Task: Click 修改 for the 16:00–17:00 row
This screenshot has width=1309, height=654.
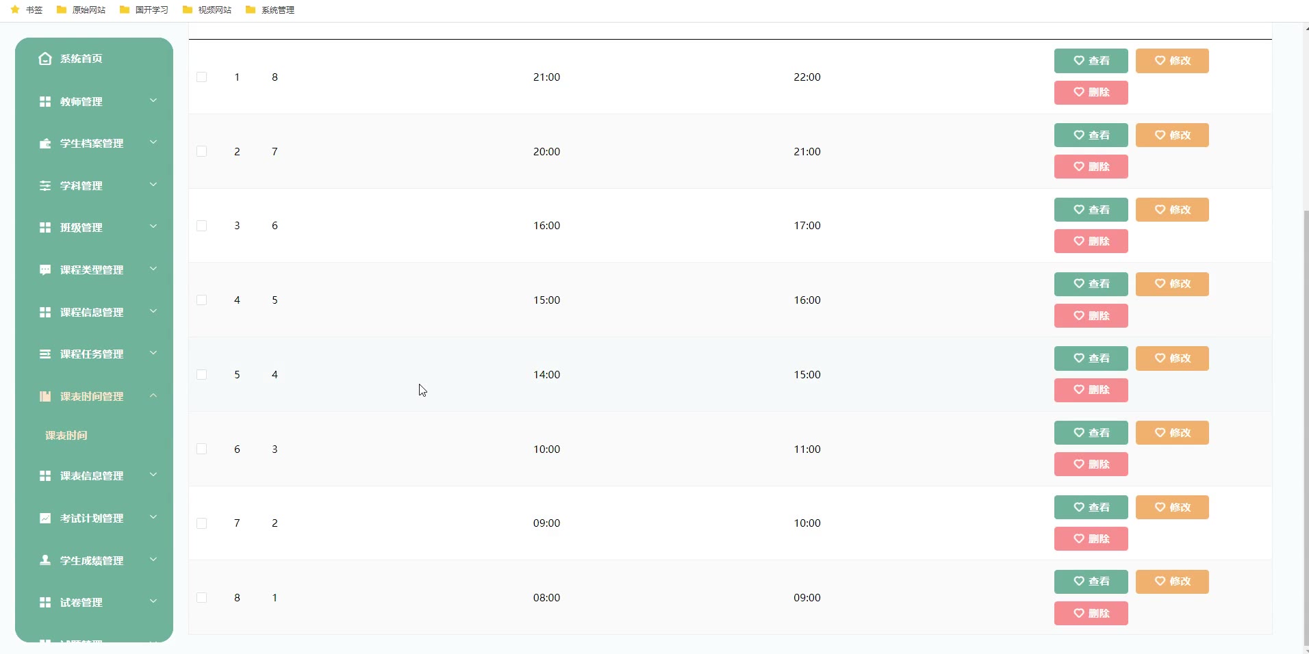Action: (1172, 210)
